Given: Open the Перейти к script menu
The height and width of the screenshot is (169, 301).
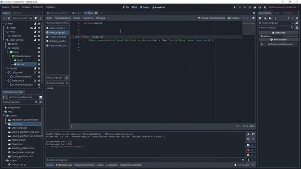Looking at the screenshot, I should (x=88, y=18).
